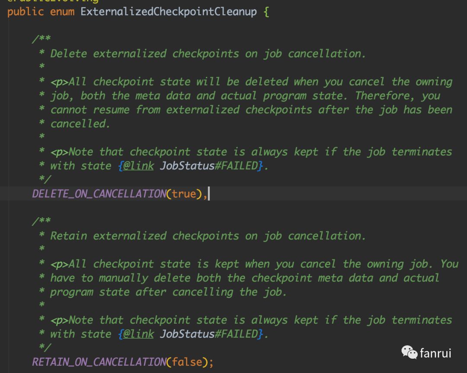Click the first Javadoc opening /** marker

point(41,39)
